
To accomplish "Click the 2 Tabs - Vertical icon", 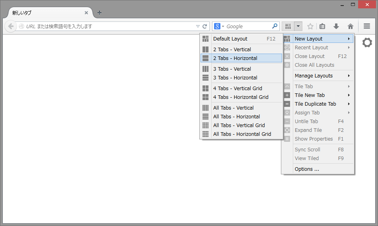I will point(205,49).
